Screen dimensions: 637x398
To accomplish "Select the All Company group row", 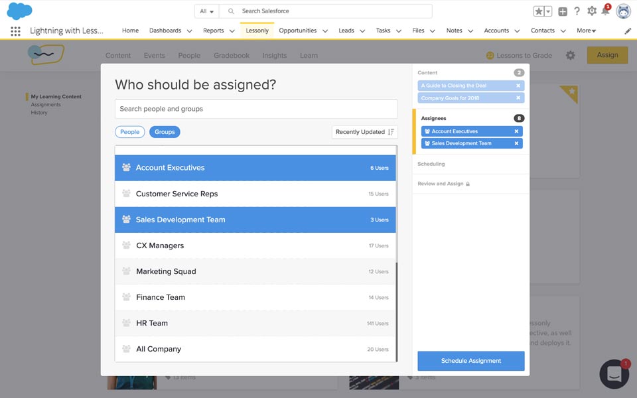I will click(255, 349).
